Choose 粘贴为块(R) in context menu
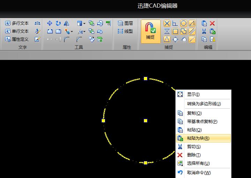This screenshot has width=251, height=178. pos(203,138)
